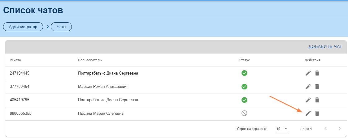
Task: Open the Администратор breadcrumb
Action: [23, 27]
